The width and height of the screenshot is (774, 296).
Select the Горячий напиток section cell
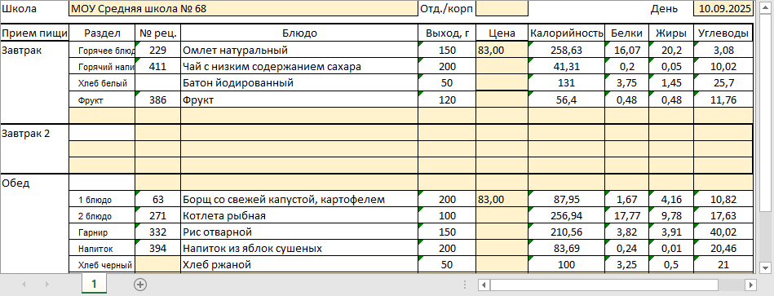point(102,67)
